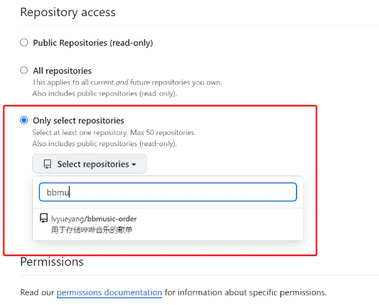Click the "All repositories" label text
The width and height of the screenshot is (379, 305).
pyautogui.click(x=62, y=71)
